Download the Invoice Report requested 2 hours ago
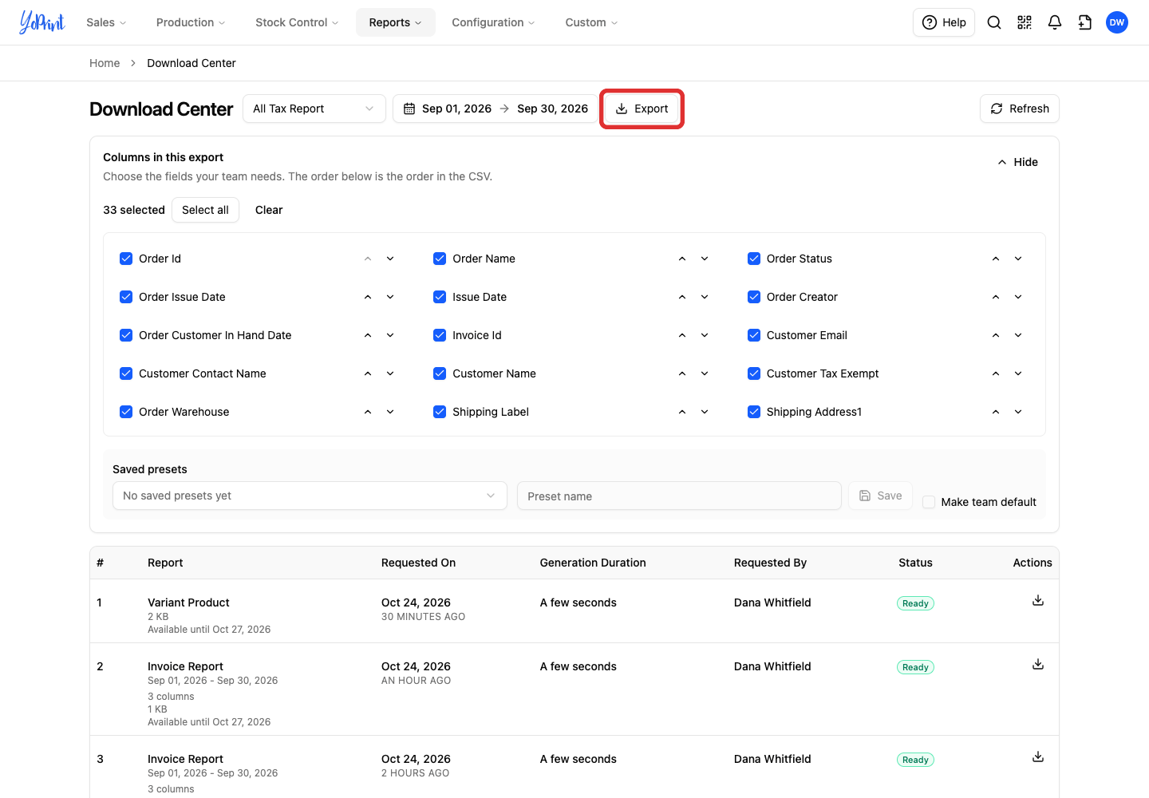The width and height of the screenshot is (1149, 798). (x=1038, y=757)
